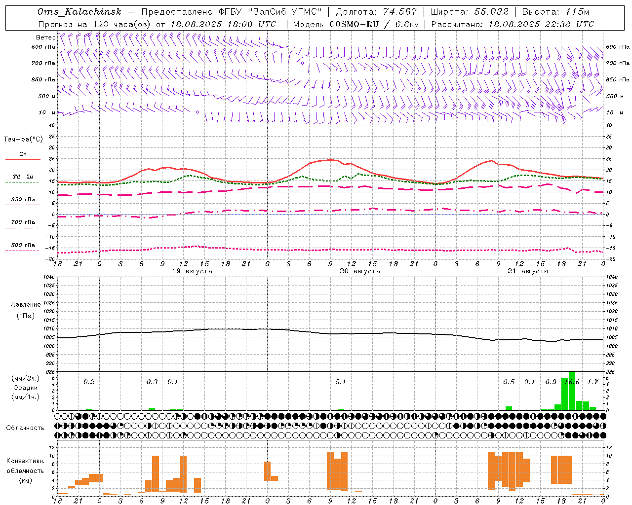Click the Тем-ра(°C) axis title
This screenshot has height=505, width=632.
tap(23, 140)
